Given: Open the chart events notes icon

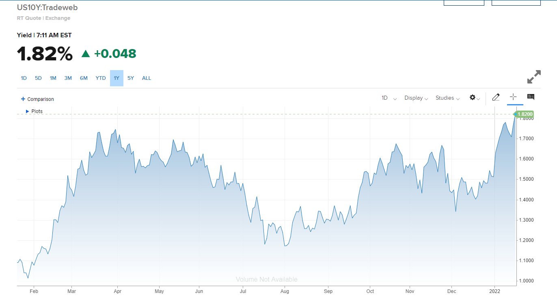Looking at the screenshot, I should [x=531, y=97].
